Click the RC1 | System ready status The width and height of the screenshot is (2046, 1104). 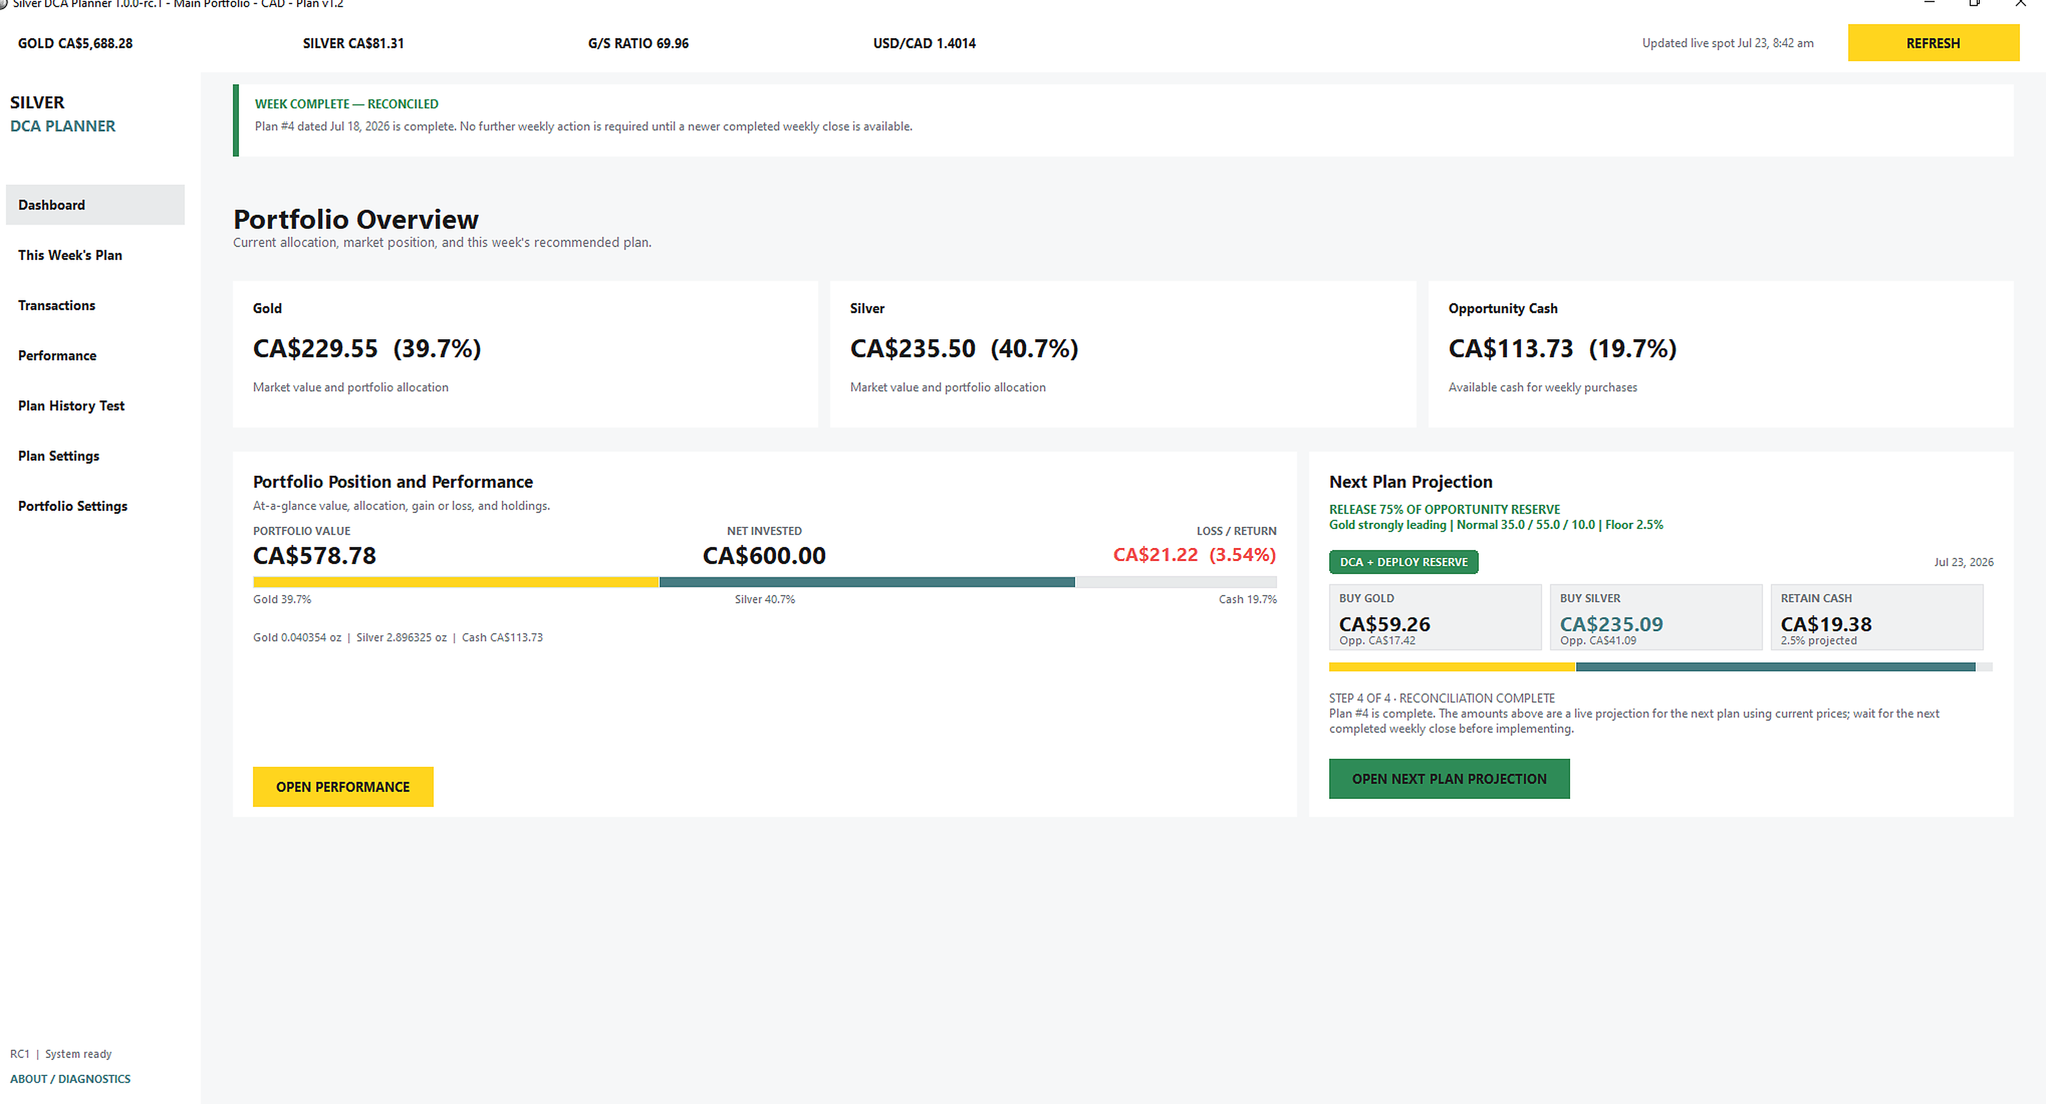[x=60, y=1054]
